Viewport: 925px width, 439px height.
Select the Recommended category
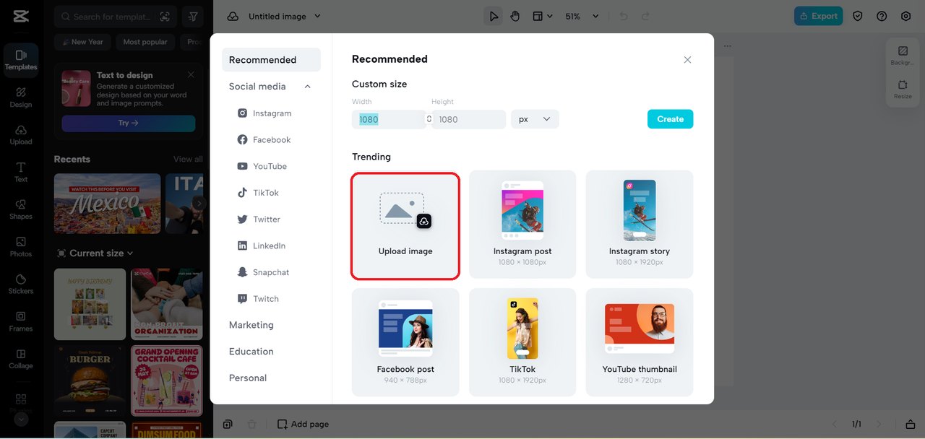271,60
